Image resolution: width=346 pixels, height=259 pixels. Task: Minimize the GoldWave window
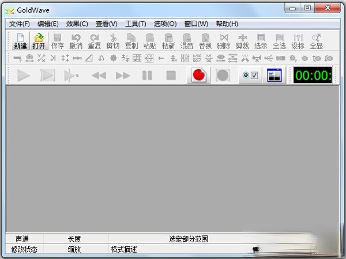(x=293, y=9)
